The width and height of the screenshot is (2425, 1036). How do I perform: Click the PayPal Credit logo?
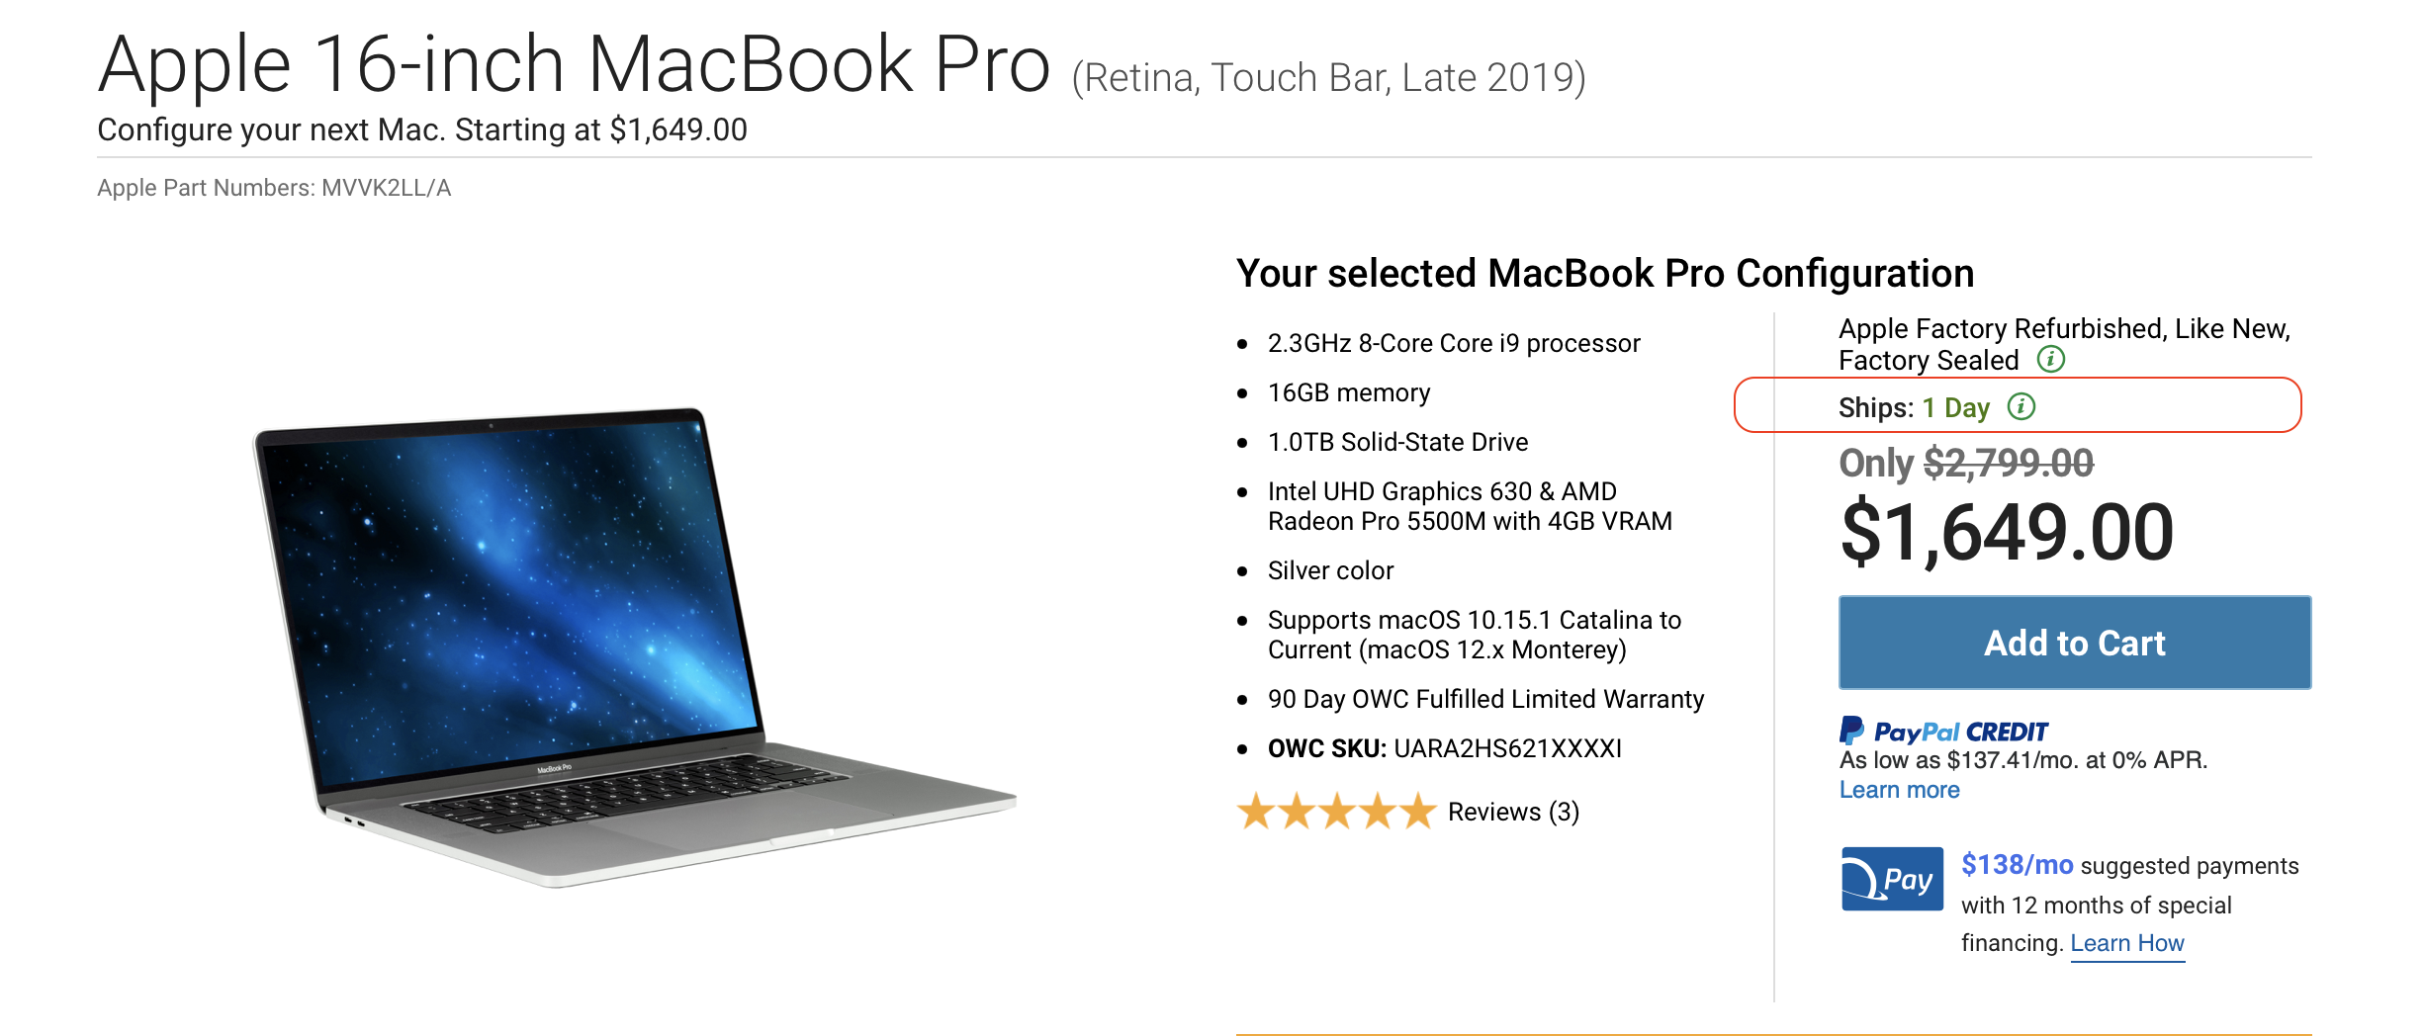coord(1943,731)
